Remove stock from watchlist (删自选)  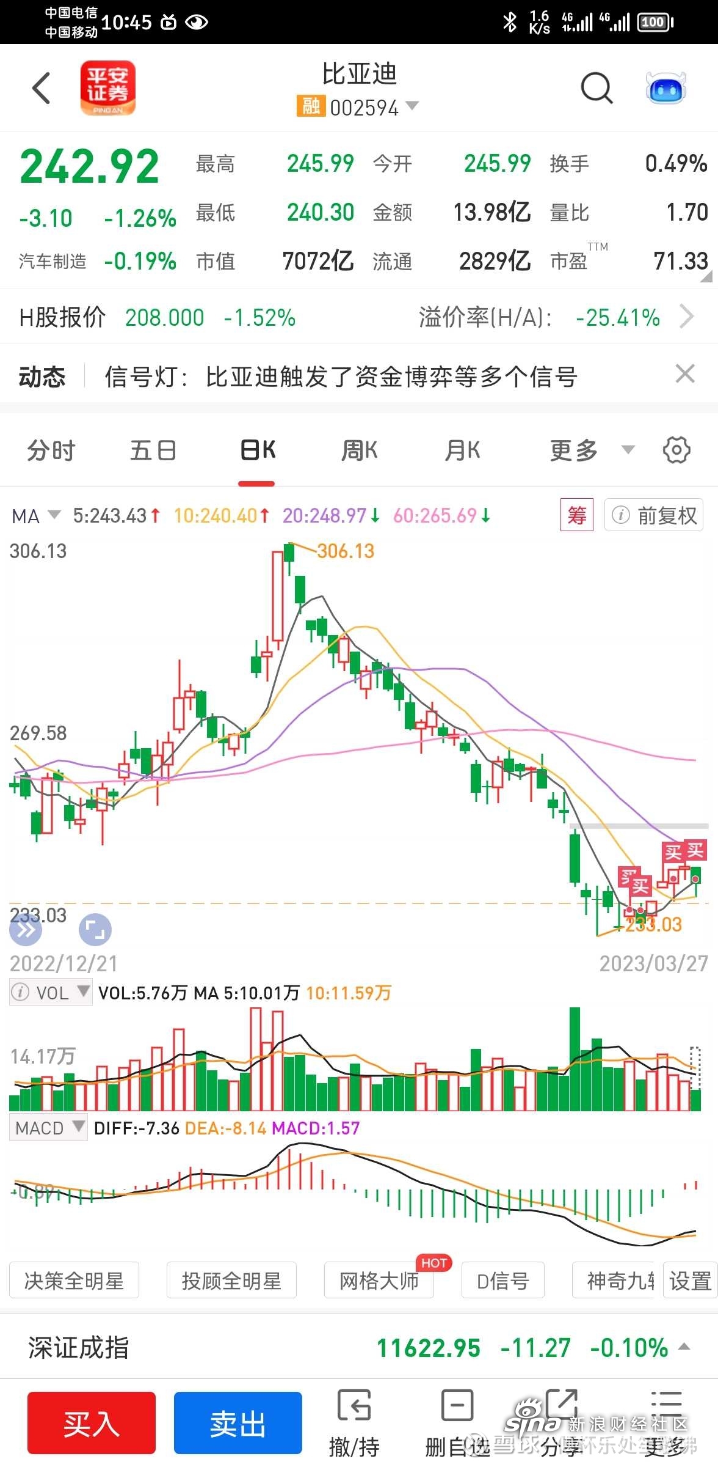coord(457,1423)
